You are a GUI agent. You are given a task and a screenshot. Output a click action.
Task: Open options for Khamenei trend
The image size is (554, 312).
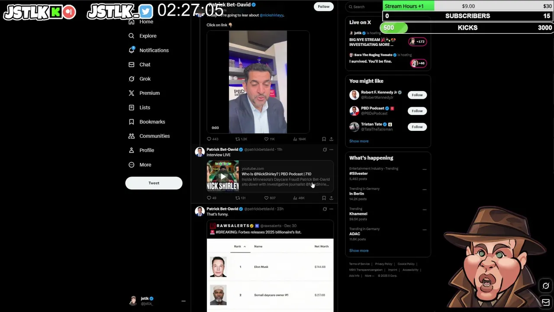(x=424, y=210)
